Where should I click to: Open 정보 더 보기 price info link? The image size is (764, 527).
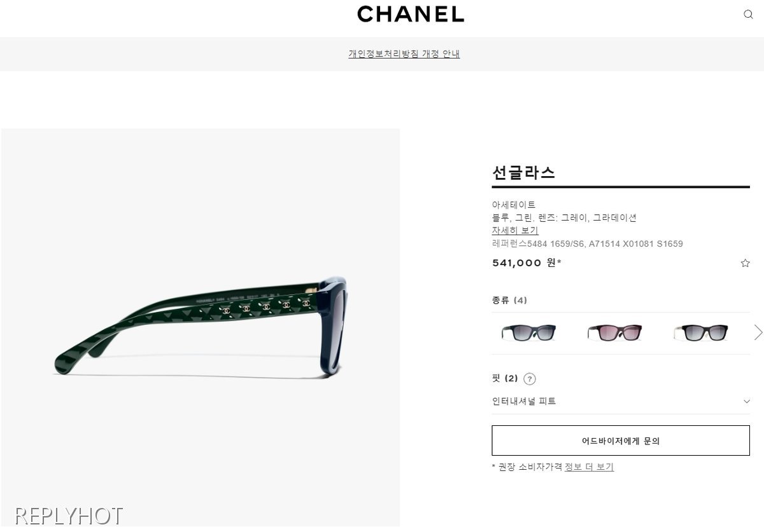(589, 467)
